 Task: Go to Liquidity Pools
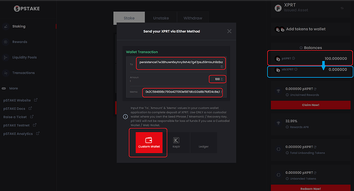(x=25, y=57)
